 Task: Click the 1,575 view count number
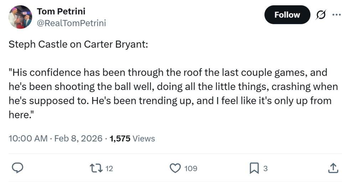pos(120,138)
